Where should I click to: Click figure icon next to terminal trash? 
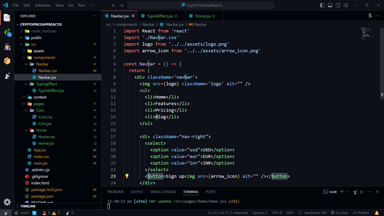click(x=355, y=192)
